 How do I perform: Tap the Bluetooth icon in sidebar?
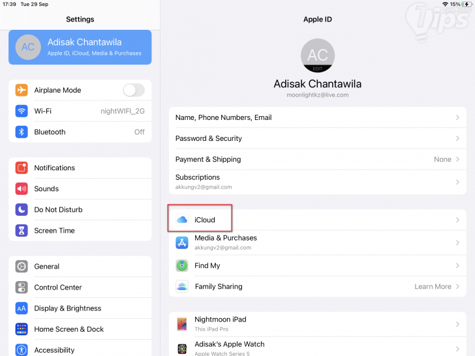[x=22, y=132]
